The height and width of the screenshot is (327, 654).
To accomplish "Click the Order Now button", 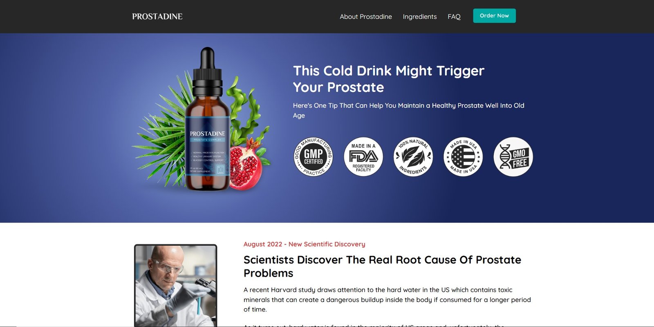I will pos(494,16).
